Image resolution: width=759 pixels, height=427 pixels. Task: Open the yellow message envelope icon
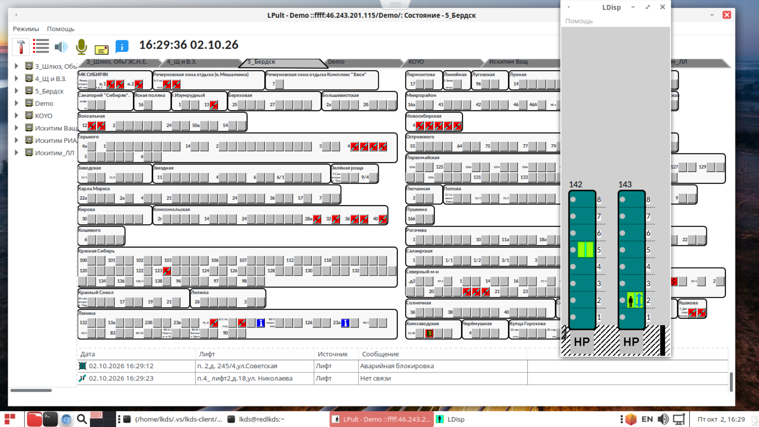(x=102, y=49)
